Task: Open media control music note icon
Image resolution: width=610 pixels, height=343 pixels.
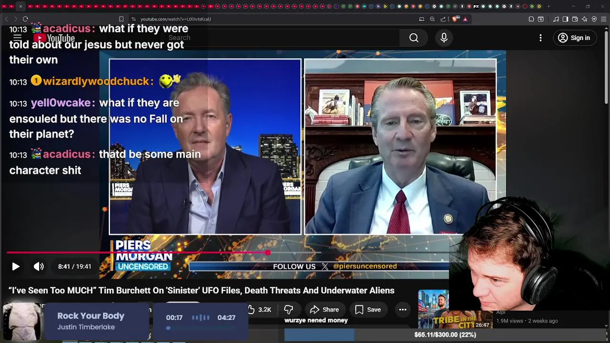Action: 556,19
